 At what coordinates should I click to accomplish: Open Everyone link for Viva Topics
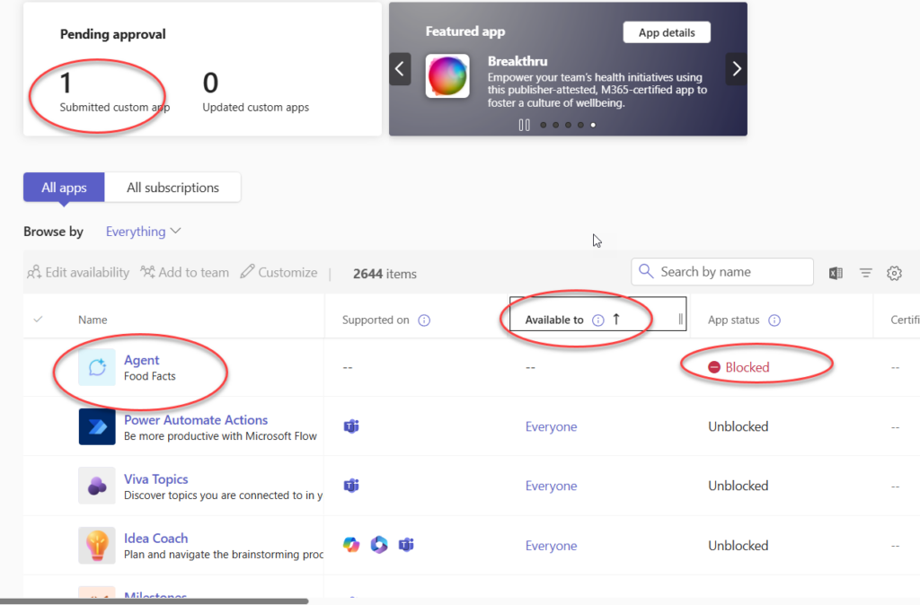[551, 486]
